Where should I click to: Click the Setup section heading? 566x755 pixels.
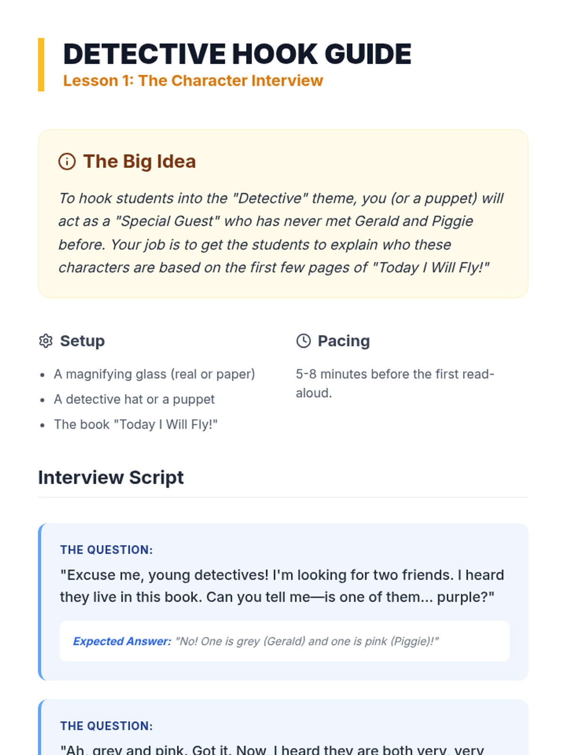click(82, 341)
